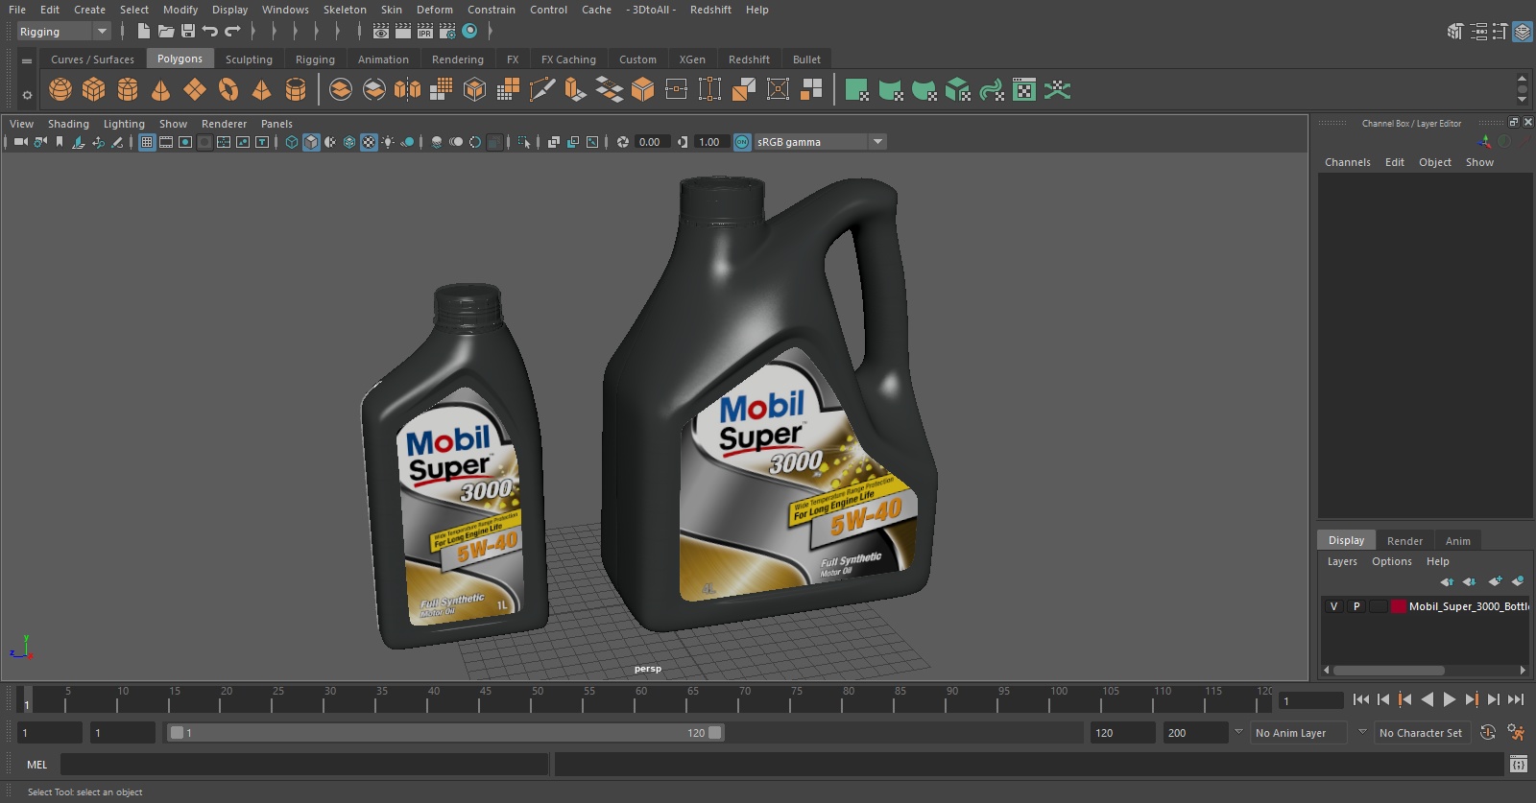Open the UV Editor checker window icon
Viewport: 1536px width, 803px height.
coord(1024,90)
